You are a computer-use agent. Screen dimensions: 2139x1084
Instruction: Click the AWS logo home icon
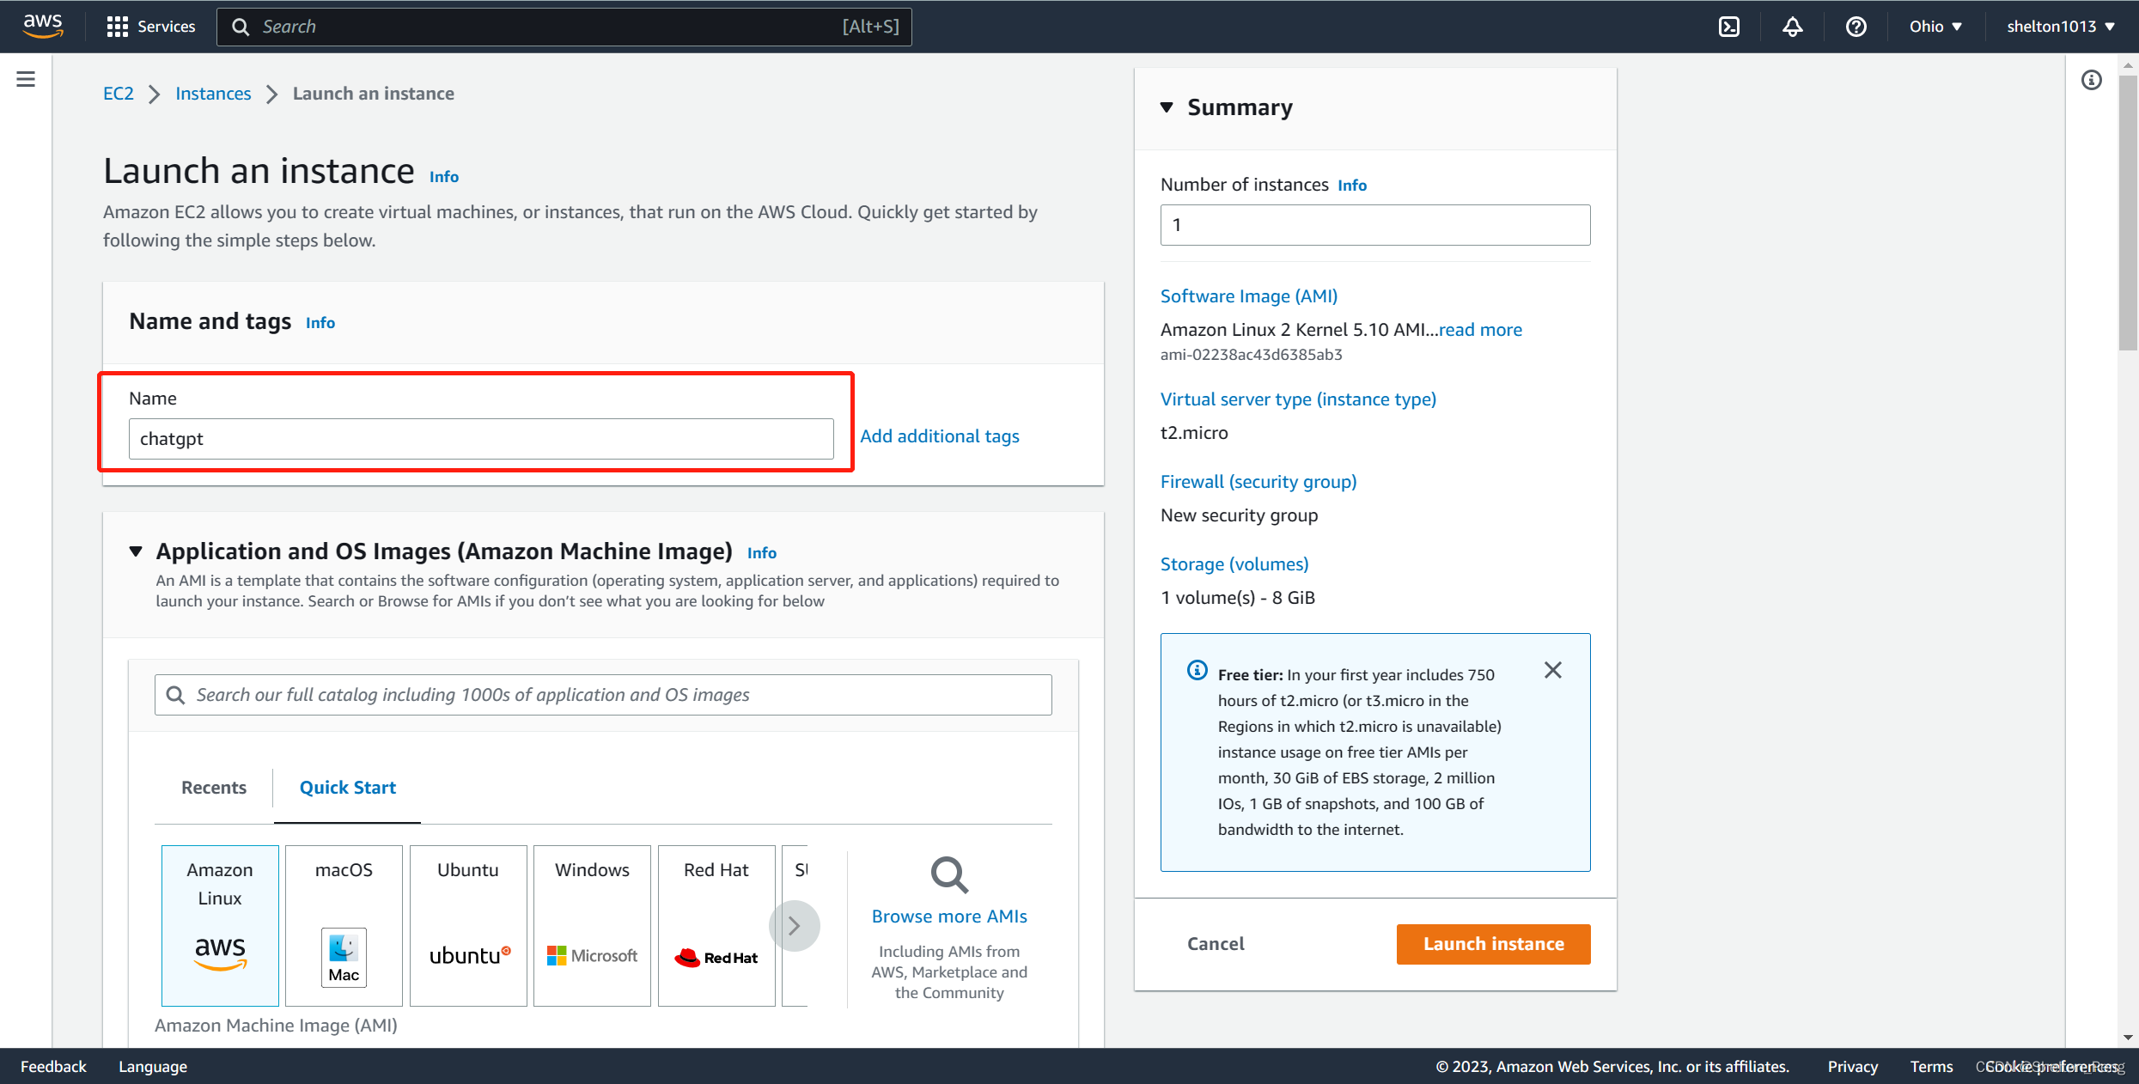tap(43, 26)
